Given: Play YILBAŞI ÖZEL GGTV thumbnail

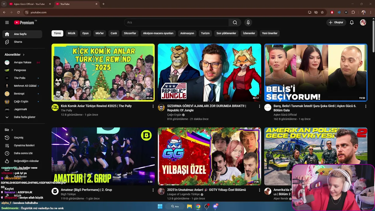Looking at the screenshot, I should tap(209, 156).
